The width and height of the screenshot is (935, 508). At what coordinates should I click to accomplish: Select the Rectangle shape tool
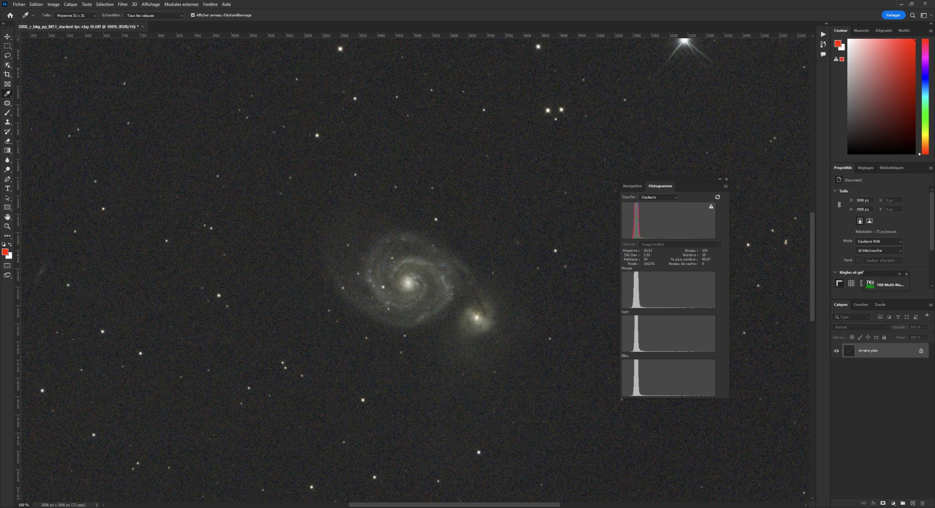[x=7, y=207]
